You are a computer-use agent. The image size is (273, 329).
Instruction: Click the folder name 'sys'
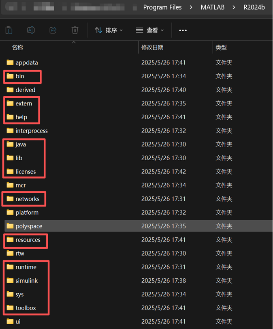click(19, 295)
